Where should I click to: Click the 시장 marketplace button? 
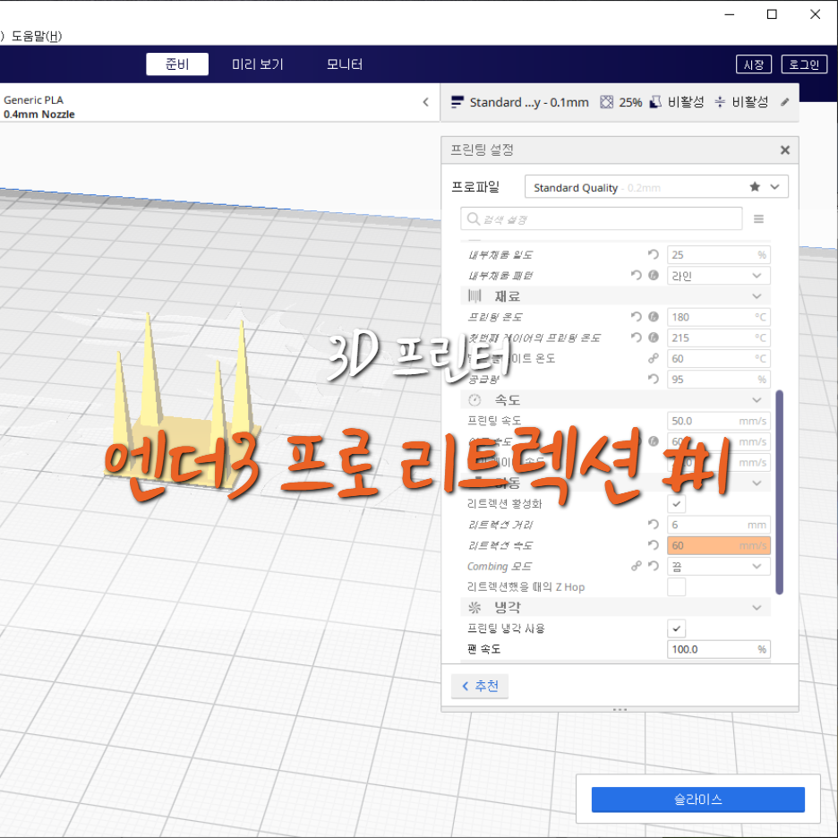(754, 64)
